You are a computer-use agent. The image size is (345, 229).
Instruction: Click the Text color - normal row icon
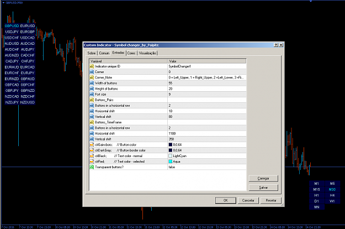[x=92, y=156]
